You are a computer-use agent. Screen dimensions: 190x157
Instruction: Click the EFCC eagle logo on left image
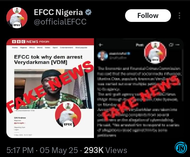coord(68,115)
